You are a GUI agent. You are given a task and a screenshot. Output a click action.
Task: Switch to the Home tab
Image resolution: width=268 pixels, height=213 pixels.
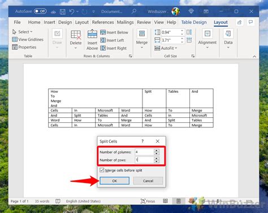coord(34,22)
